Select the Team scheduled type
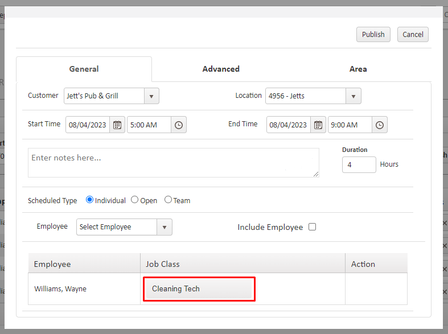Image resolution: width=448 pixels, height=334 pixels. [168, 200]
